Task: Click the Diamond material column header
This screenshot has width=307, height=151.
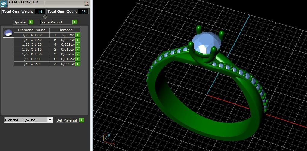Action: click(x=65, y=30)
